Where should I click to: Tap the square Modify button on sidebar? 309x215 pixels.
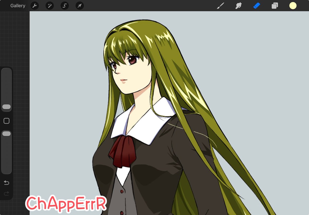[x=6, y=121]
